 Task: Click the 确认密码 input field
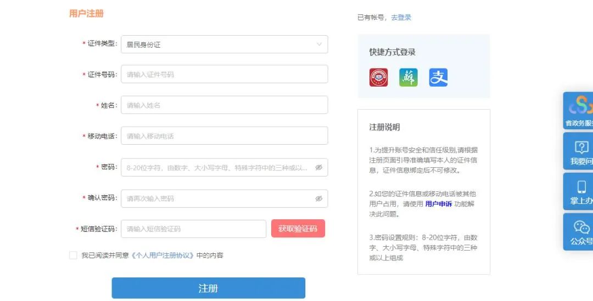[x=224, y=198]
